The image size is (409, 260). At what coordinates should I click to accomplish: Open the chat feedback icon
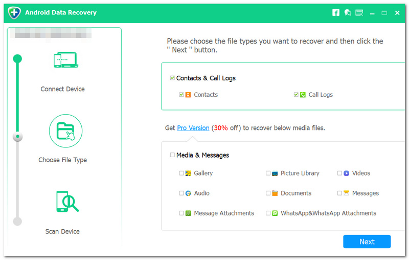tap(348, 12)
